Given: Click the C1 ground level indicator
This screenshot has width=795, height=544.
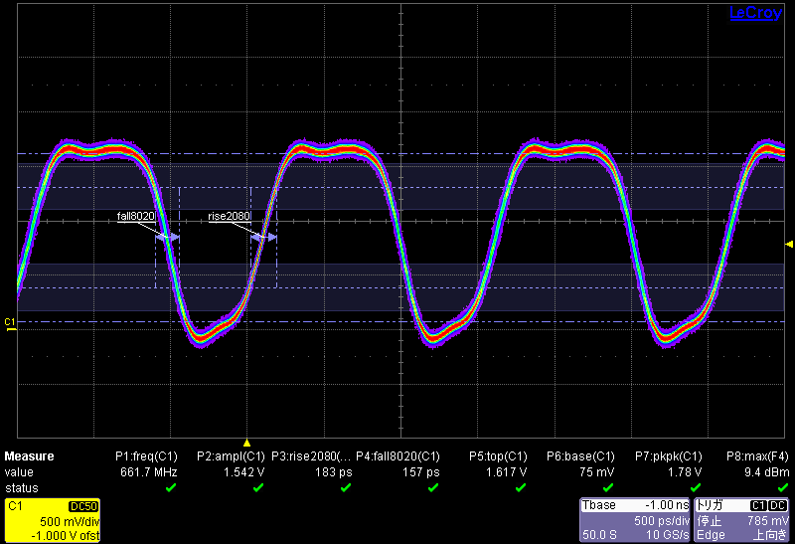Looking at the screenshot, I should tap(10, 323).
